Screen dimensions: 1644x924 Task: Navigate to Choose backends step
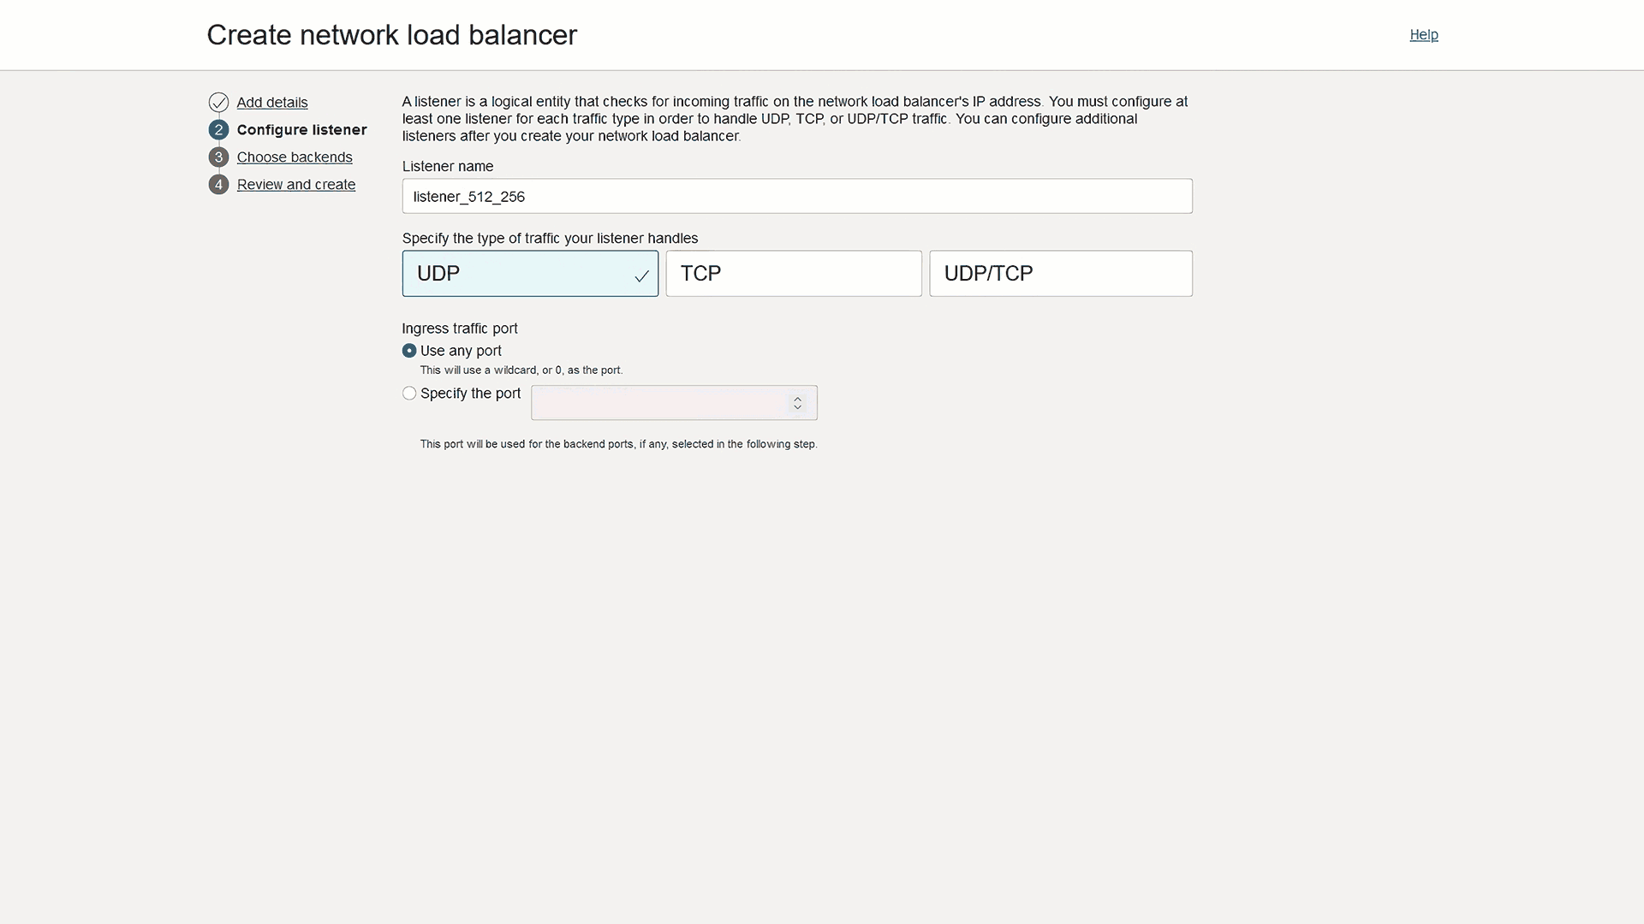click(294, 157)
